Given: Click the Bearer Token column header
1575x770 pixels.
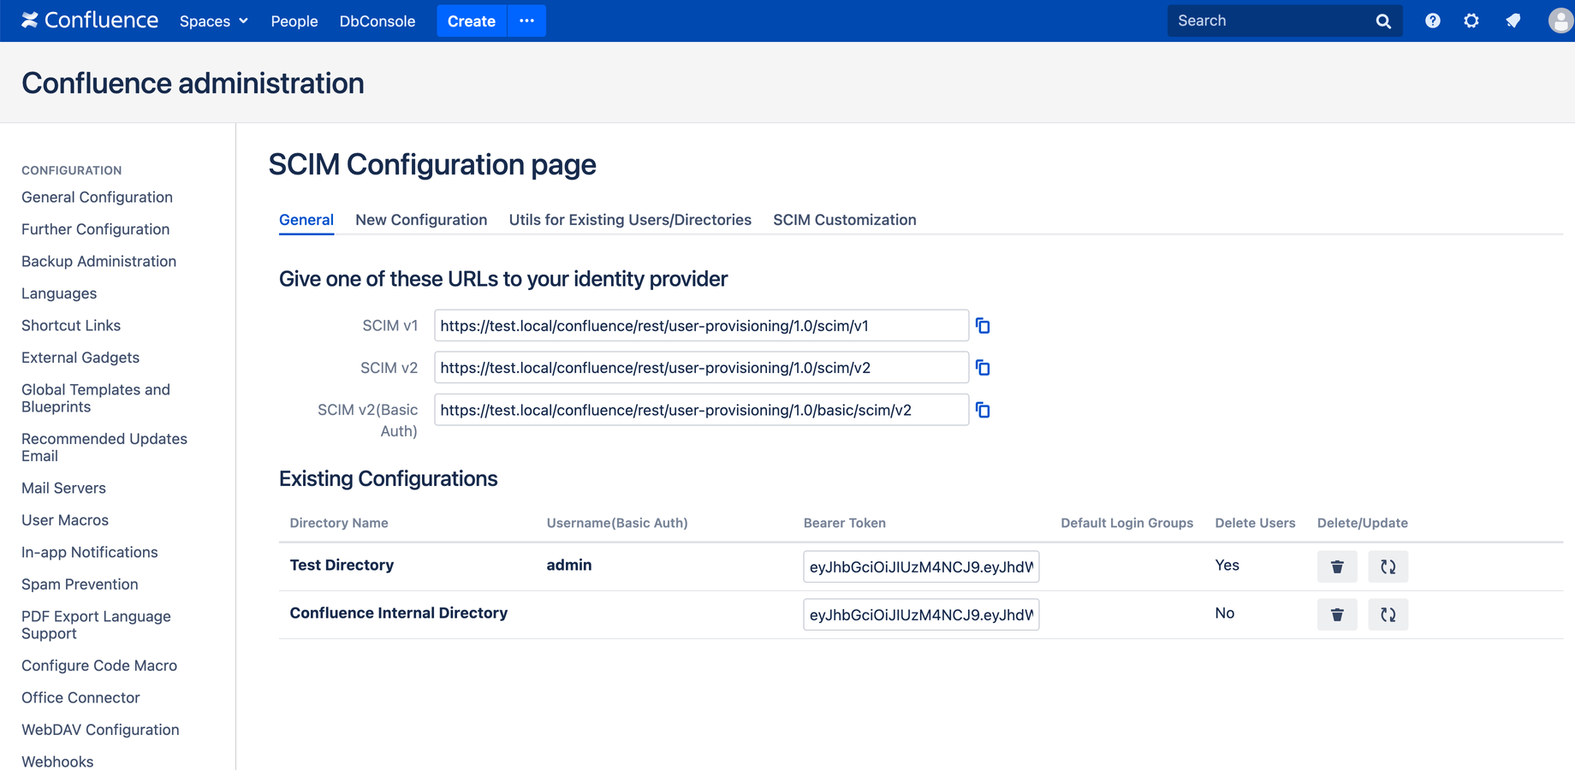Looking at the screenshot, I should [x=845, y=523].
